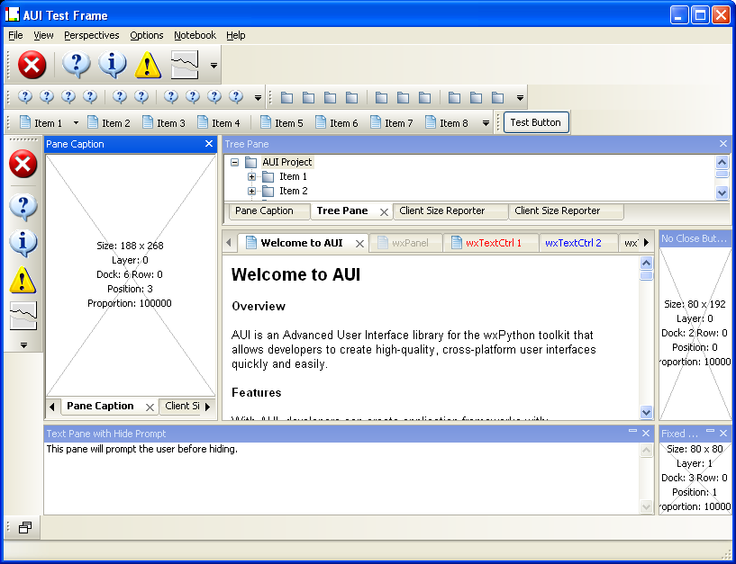736x564 pixels.
Task: Switch to the wxTextCtrl 1 tab
Action: 493,243
